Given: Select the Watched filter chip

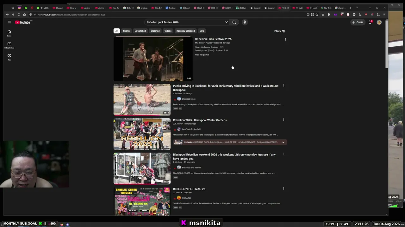Looking at the screenshot, I should tap(155, 31).
